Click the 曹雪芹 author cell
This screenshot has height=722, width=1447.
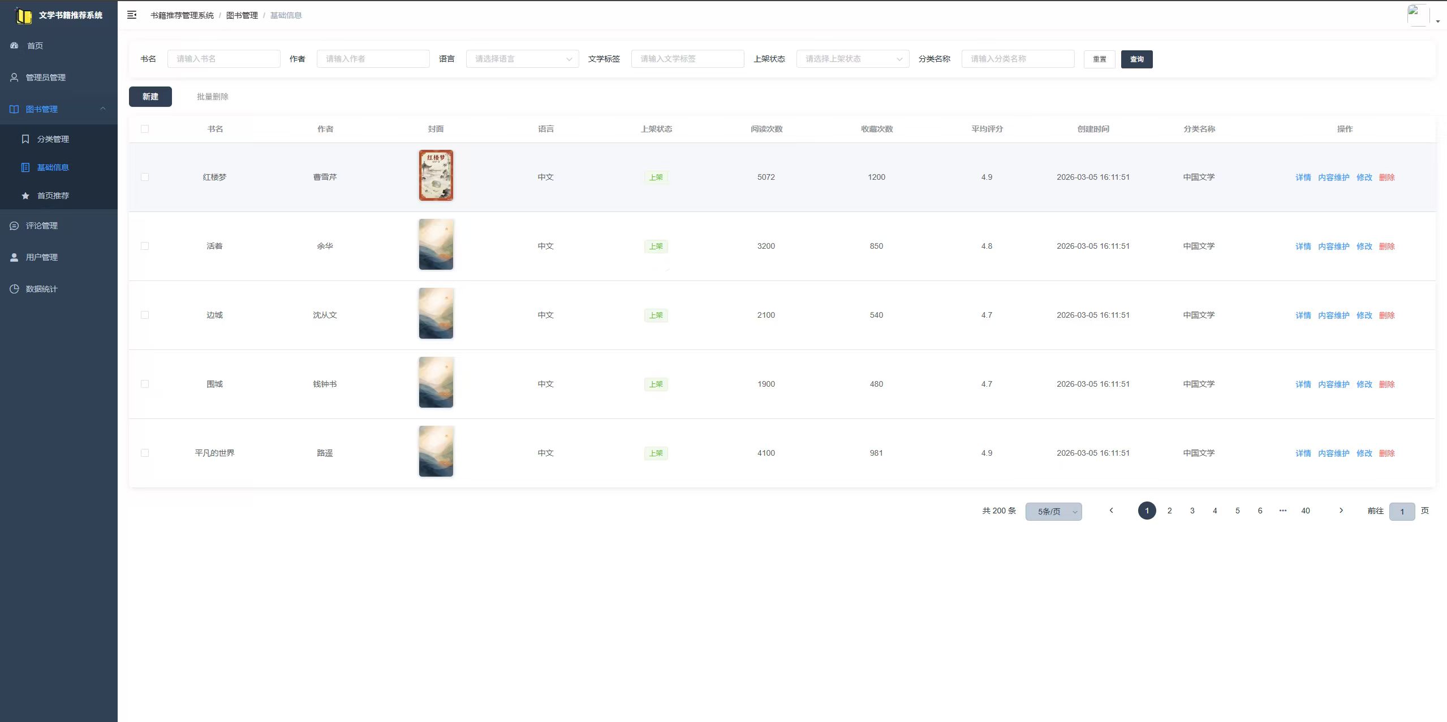click(325, 177)
